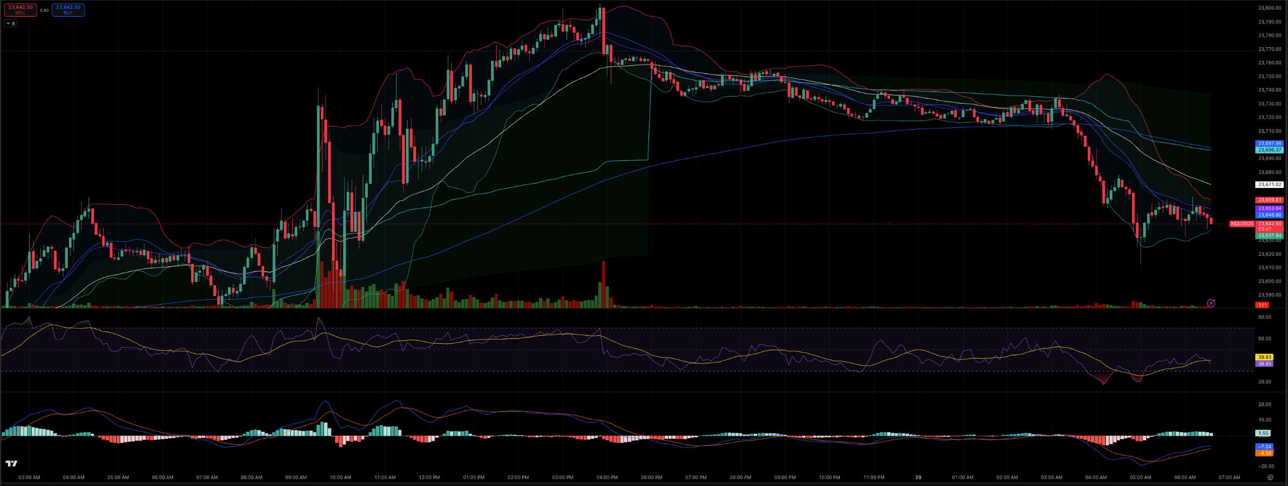Click the red volume value label 111
The width and height of the screenshot is (1288, 486).
click(x=1262, y=305)
